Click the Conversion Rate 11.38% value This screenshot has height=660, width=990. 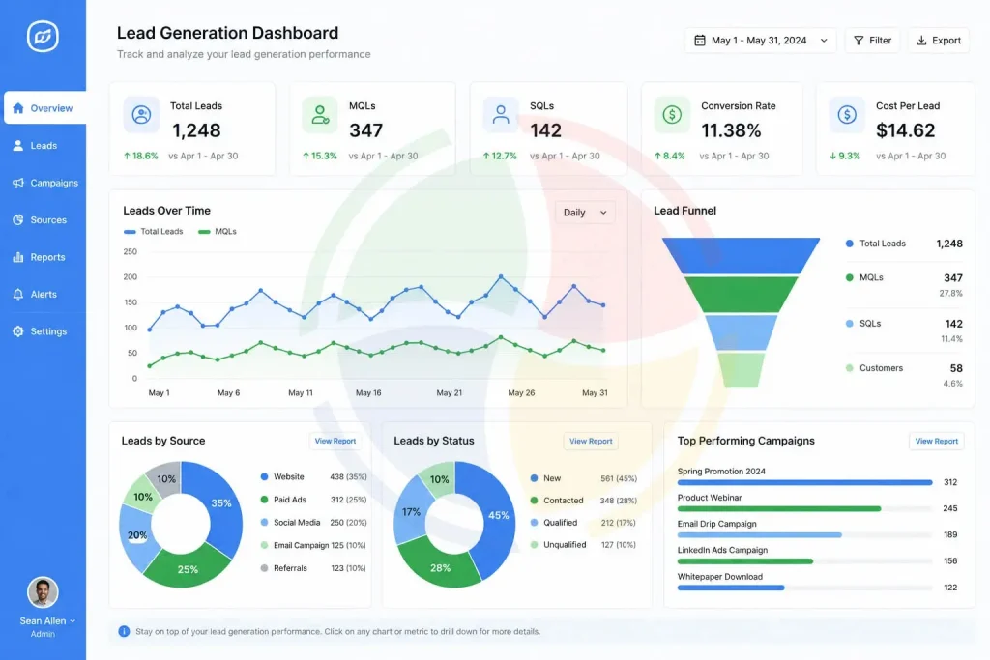pyautogui.click(x=731, y=130)
